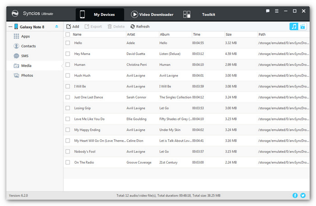Click the Contacts person icon
Viewport: 316px width, 206px height.
tap(16, 46)
